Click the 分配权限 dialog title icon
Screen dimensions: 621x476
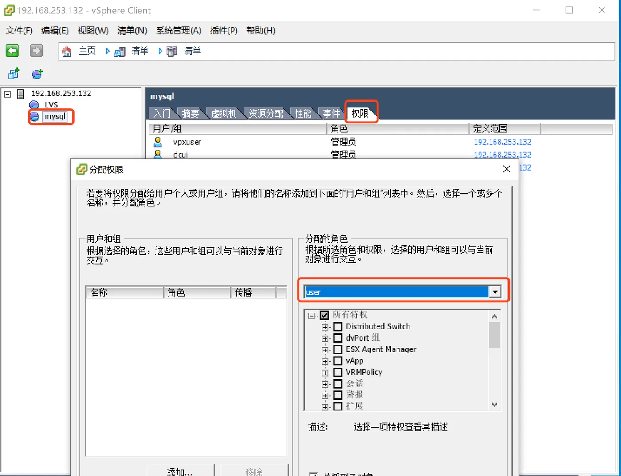point(82,169)
